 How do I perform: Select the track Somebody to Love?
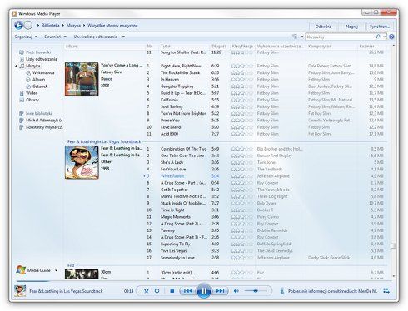[177, 258]
